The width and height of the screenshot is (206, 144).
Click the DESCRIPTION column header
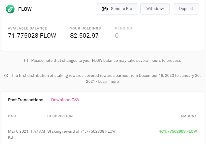(60, 116)
